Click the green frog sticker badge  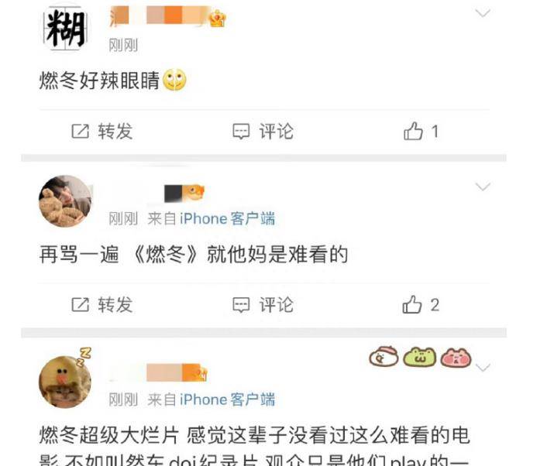pos(419,358)
